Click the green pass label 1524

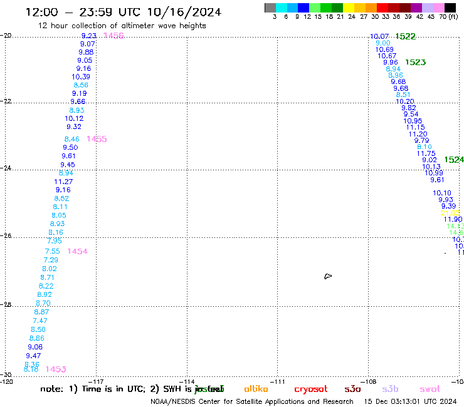coord(454,160)
